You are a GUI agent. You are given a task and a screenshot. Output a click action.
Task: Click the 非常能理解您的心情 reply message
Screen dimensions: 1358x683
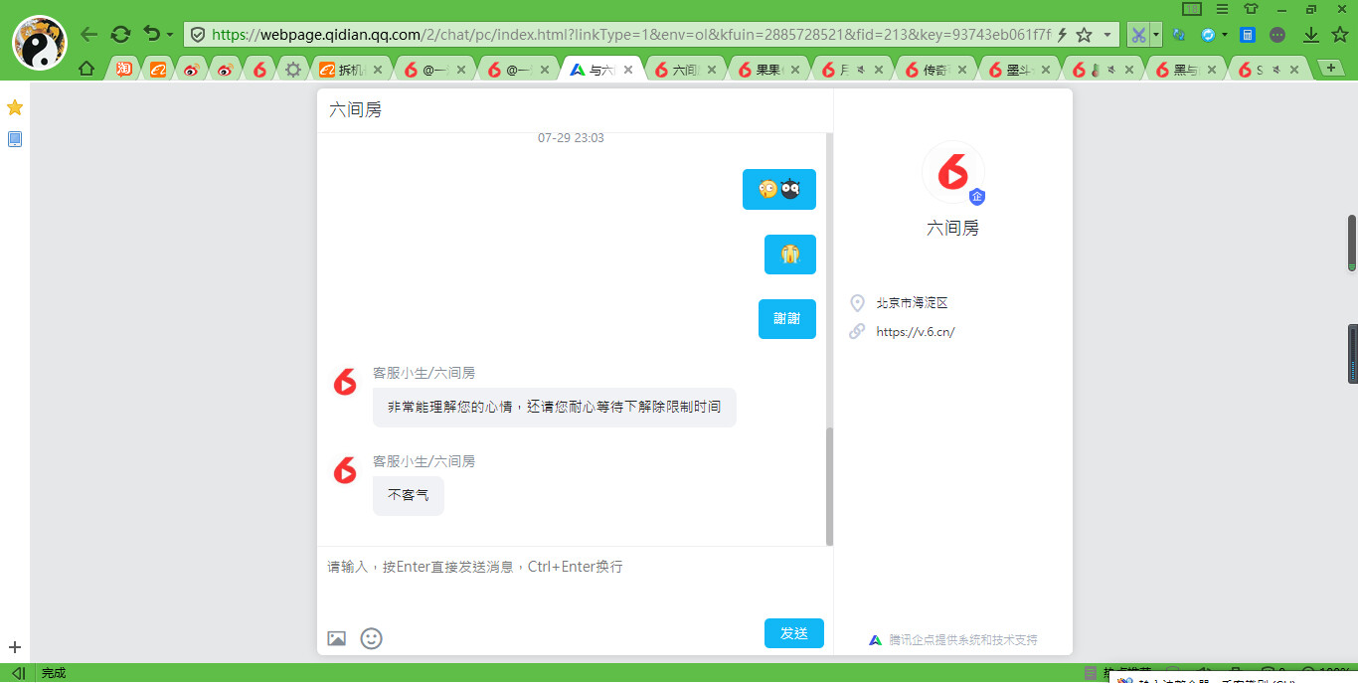(x=555, y=408)
